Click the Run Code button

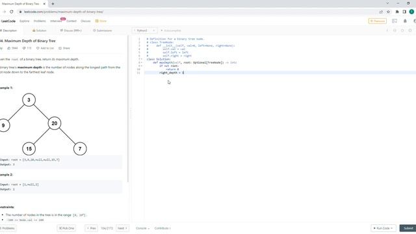point(383,228)
